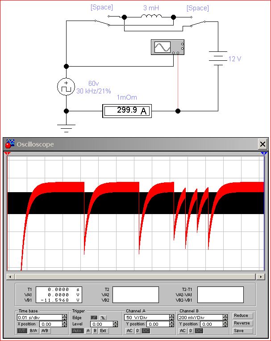Viewport: 271px width, 341px height.
Task: Adjust Channel B 200 mV/Div stepper
Action: click(228, 317)
